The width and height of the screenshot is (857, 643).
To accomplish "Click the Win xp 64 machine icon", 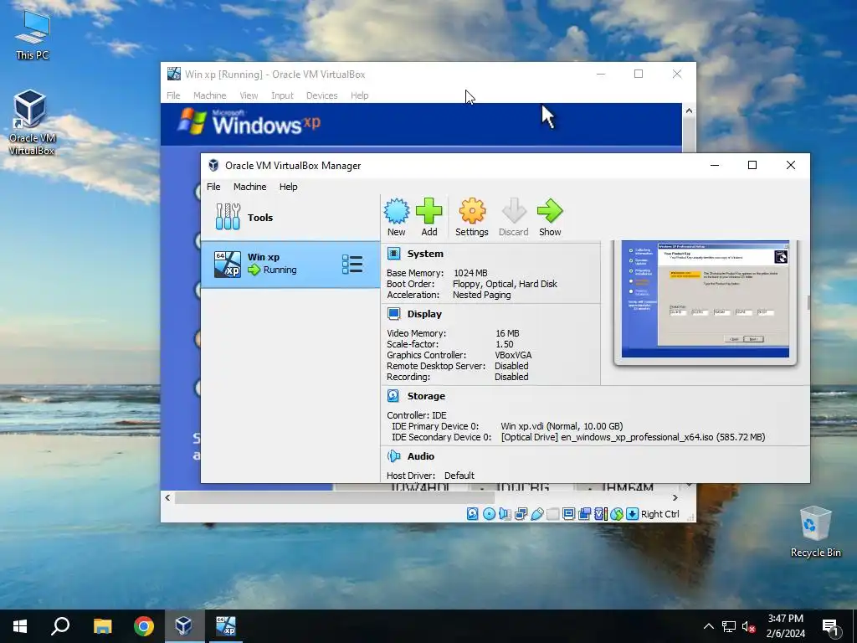I will (x=228, y=264).
